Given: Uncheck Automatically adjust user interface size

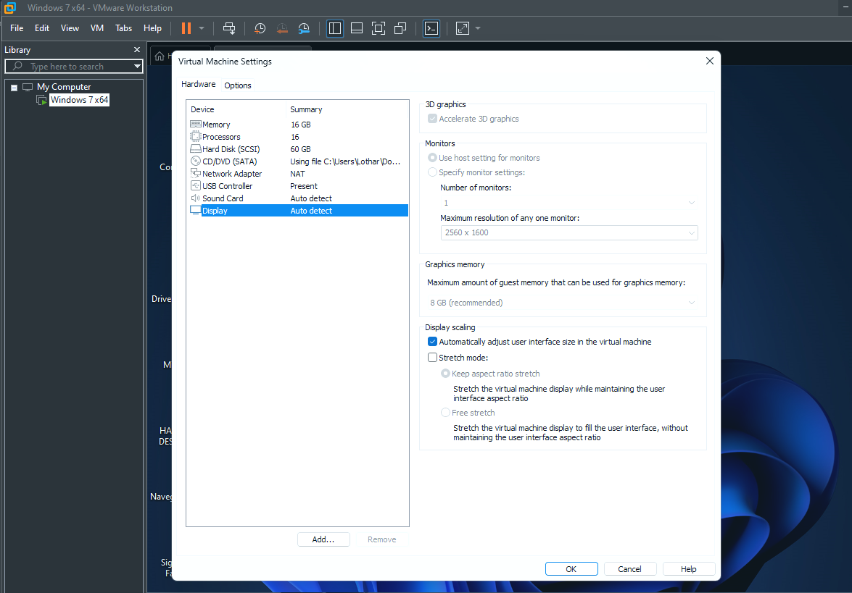Looking at the screenshot, I should point(432,342).
